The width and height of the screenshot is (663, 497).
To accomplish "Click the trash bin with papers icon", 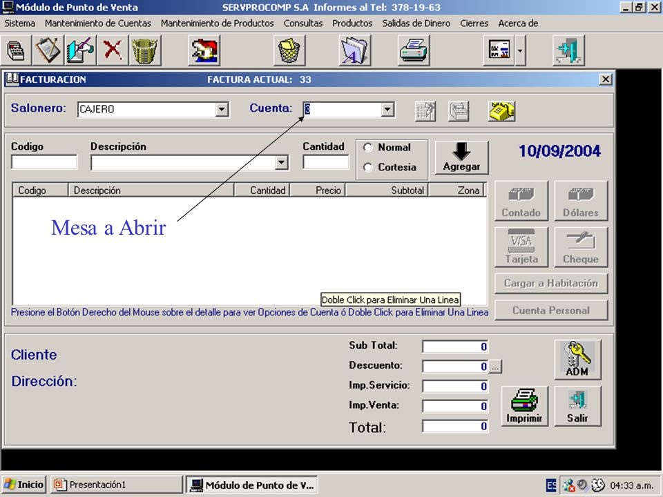I will click(x=289, y=50).
